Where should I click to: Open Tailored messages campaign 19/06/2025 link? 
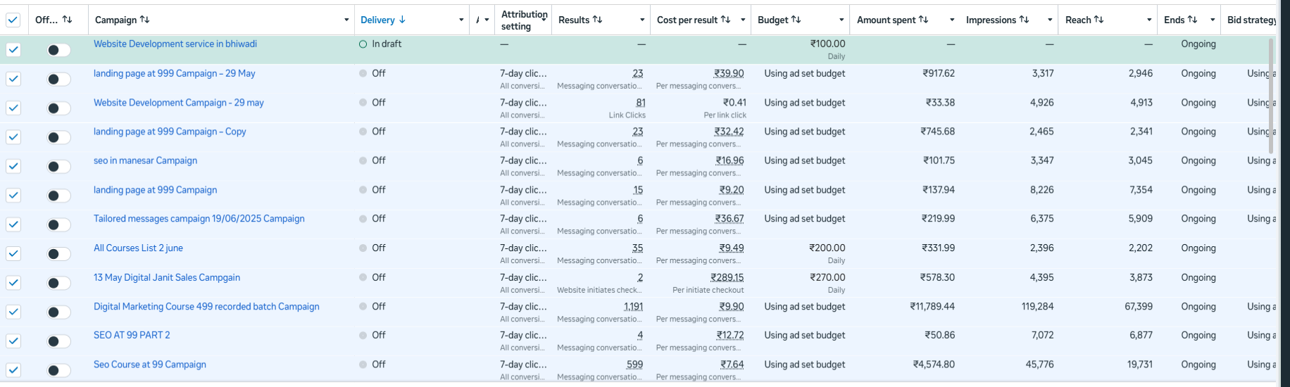pyautogui.click(x=199, y=219)
